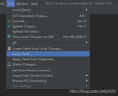Open the VCS menu in menu bar
The image size is (118, 96).
[x=10, y=4]
